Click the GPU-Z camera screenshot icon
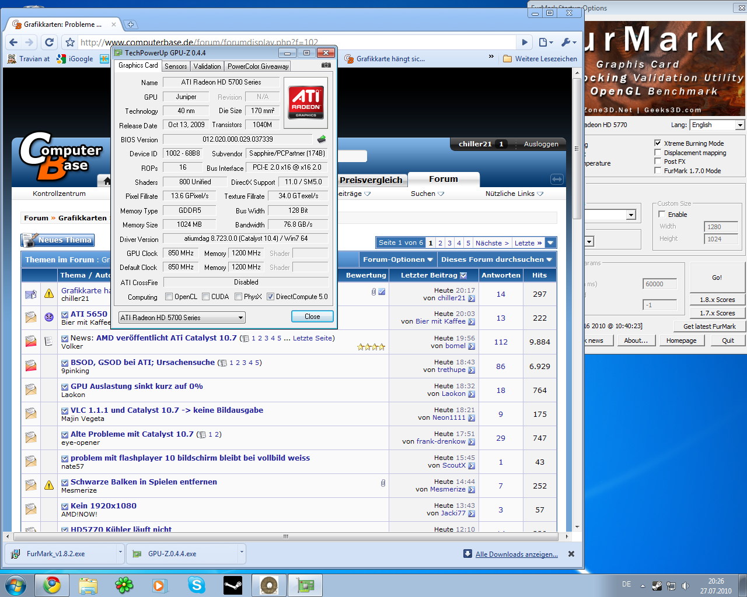 click(x=326, y=65)
